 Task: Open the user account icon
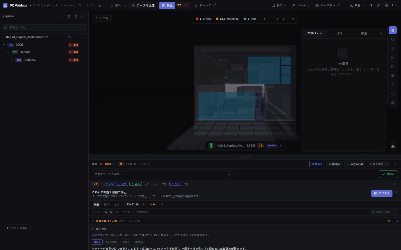pyautogui.click(x=379, y=5)
